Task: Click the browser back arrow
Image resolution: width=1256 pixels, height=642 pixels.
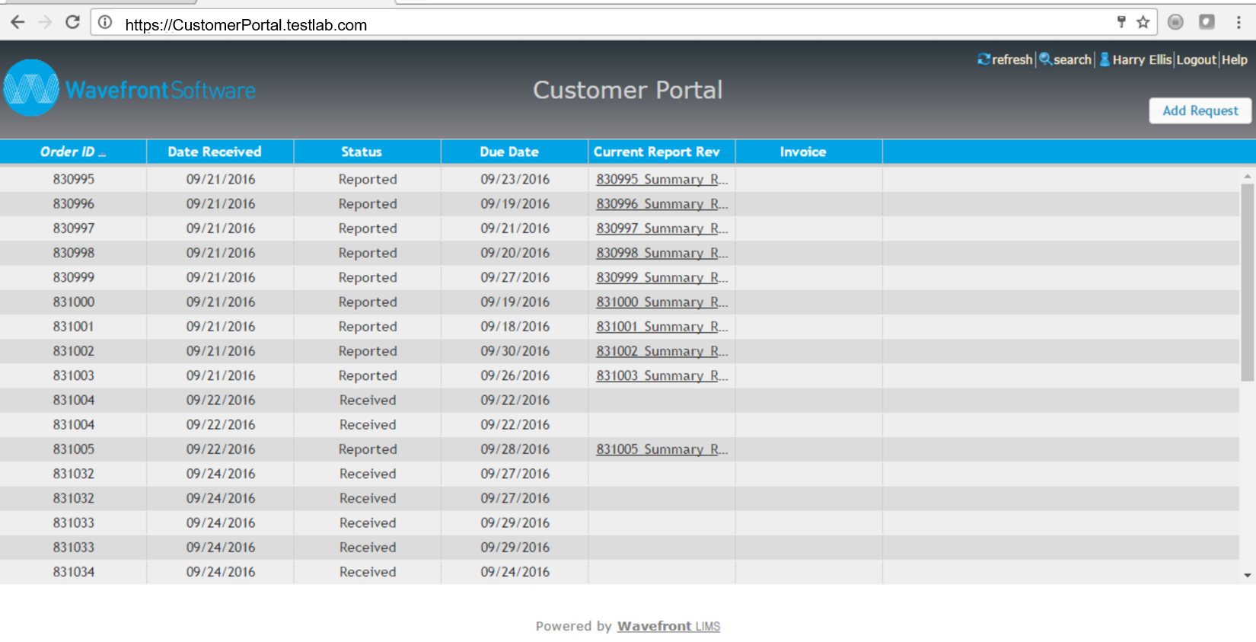Action: coord(18,22)
